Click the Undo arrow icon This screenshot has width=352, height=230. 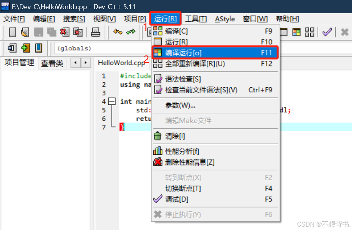coord(118,32)
